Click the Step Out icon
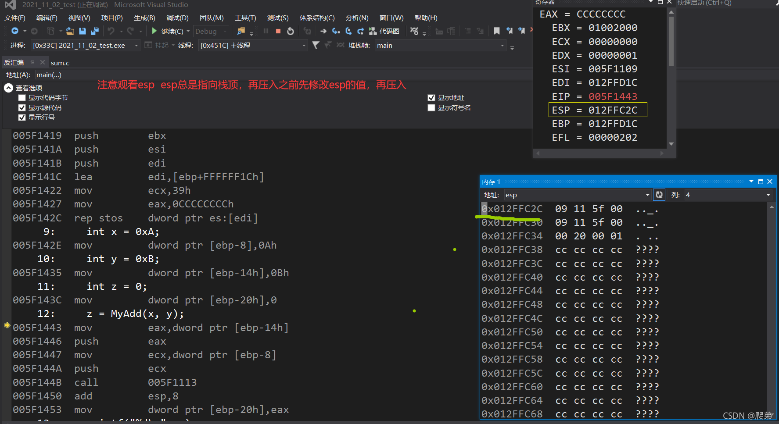 (x=361, y=31)
